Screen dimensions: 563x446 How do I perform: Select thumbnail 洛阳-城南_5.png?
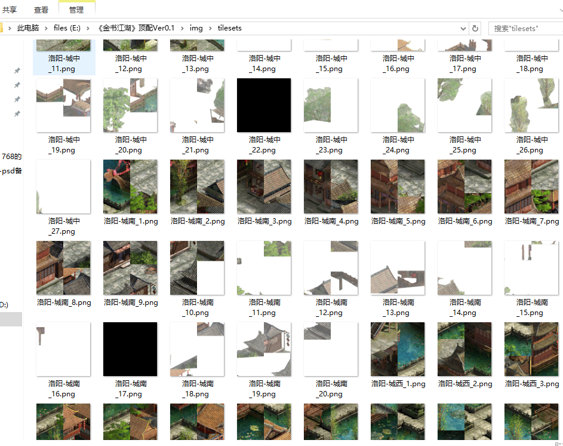pos(398,187)
